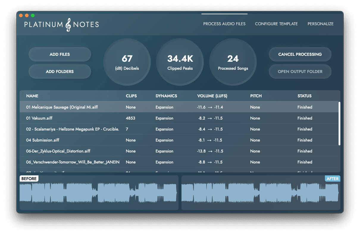
Task: Click volume -13.8 → -11.5 cell
Action: click(x=210, y=151)
